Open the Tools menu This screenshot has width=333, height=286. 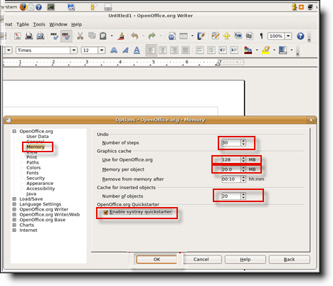pyautogui.click(x=39, y=24)
